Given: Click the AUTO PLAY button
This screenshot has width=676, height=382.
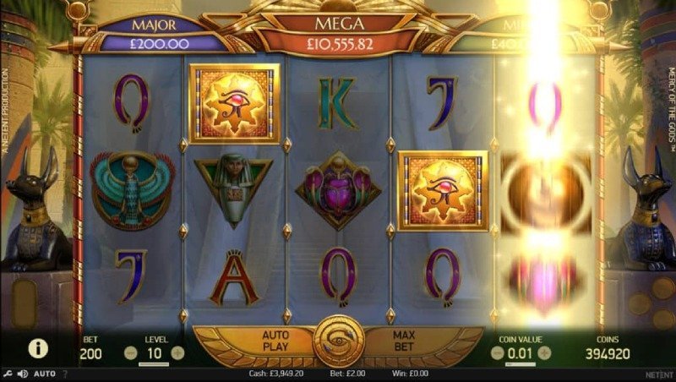Looking at the screenshot, I should click(x=275, y=341).
